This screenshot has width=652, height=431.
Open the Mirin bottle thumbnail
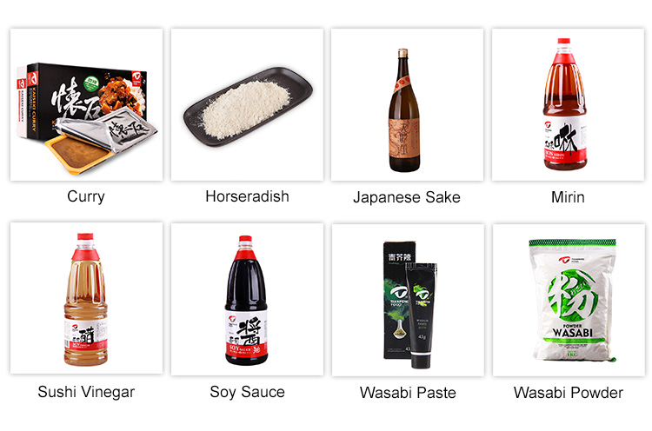point(568,105)
